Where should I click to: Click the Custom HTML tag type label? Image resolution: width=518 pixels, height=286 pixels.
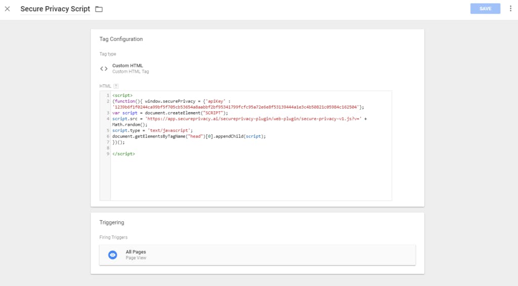(x=127, y=66)
